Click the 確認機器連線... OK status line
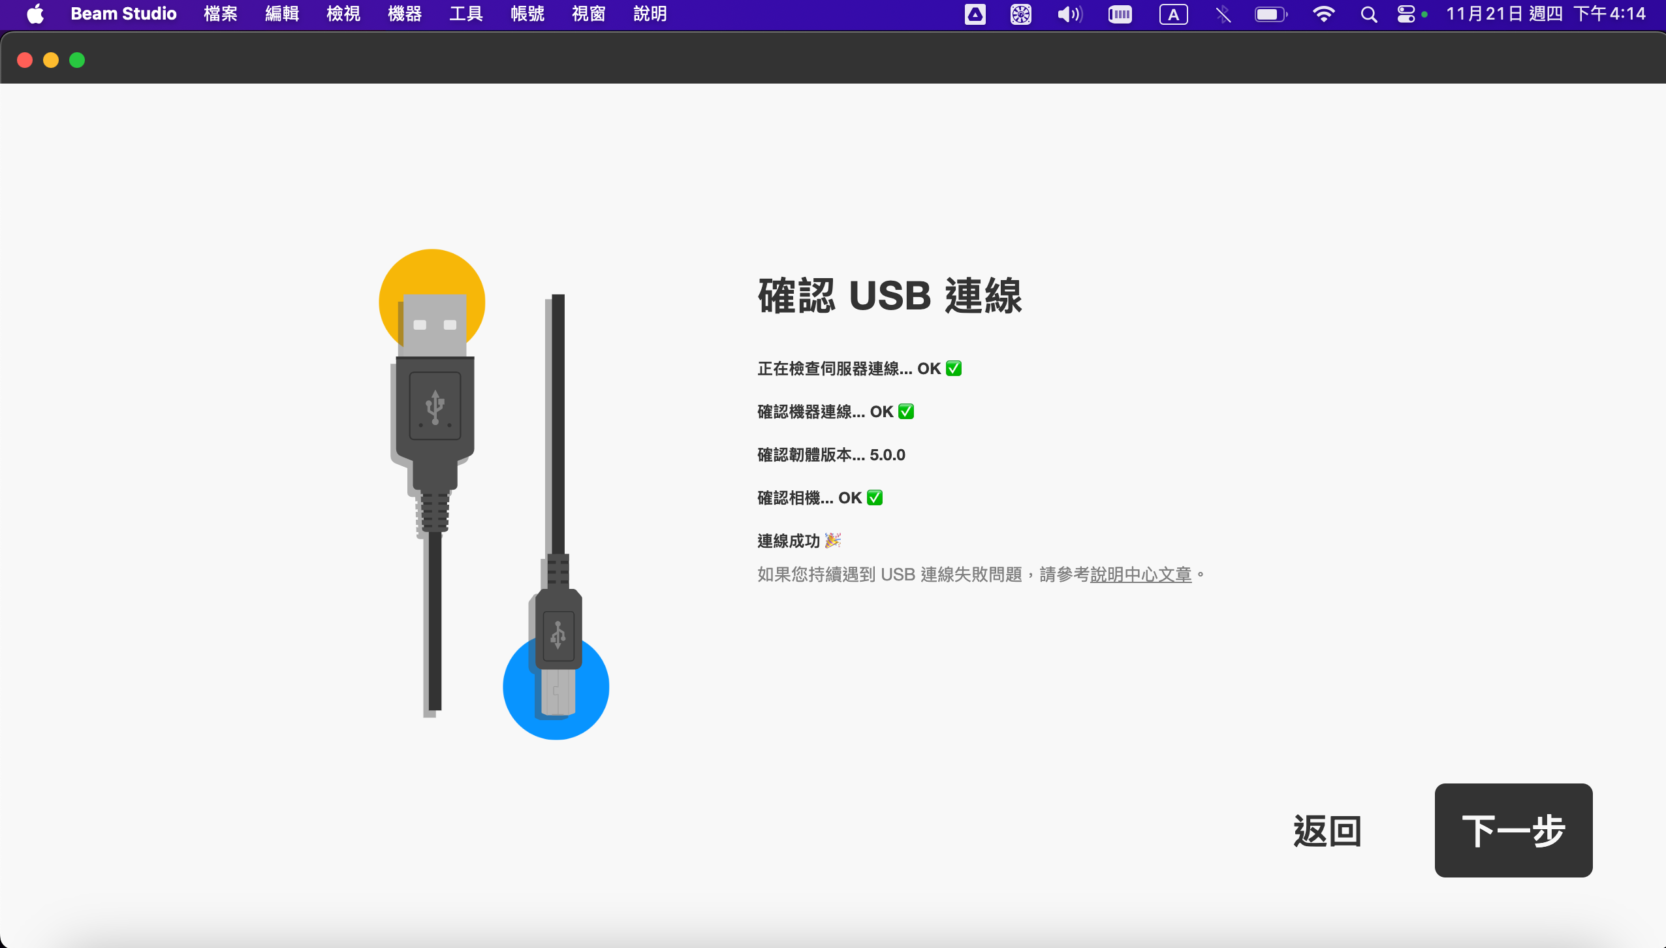Screen dimensions: 1666x948 click(836, 412)
